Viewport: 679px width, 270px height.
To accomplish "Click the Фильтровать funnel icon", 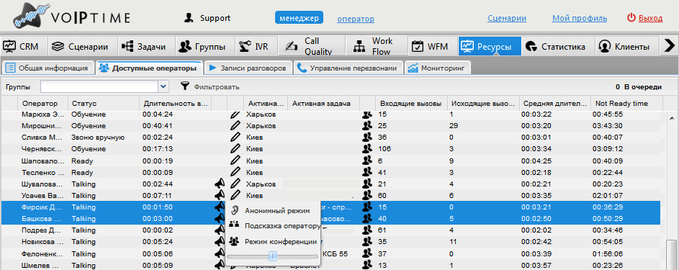I will click(x=185, y=86).
